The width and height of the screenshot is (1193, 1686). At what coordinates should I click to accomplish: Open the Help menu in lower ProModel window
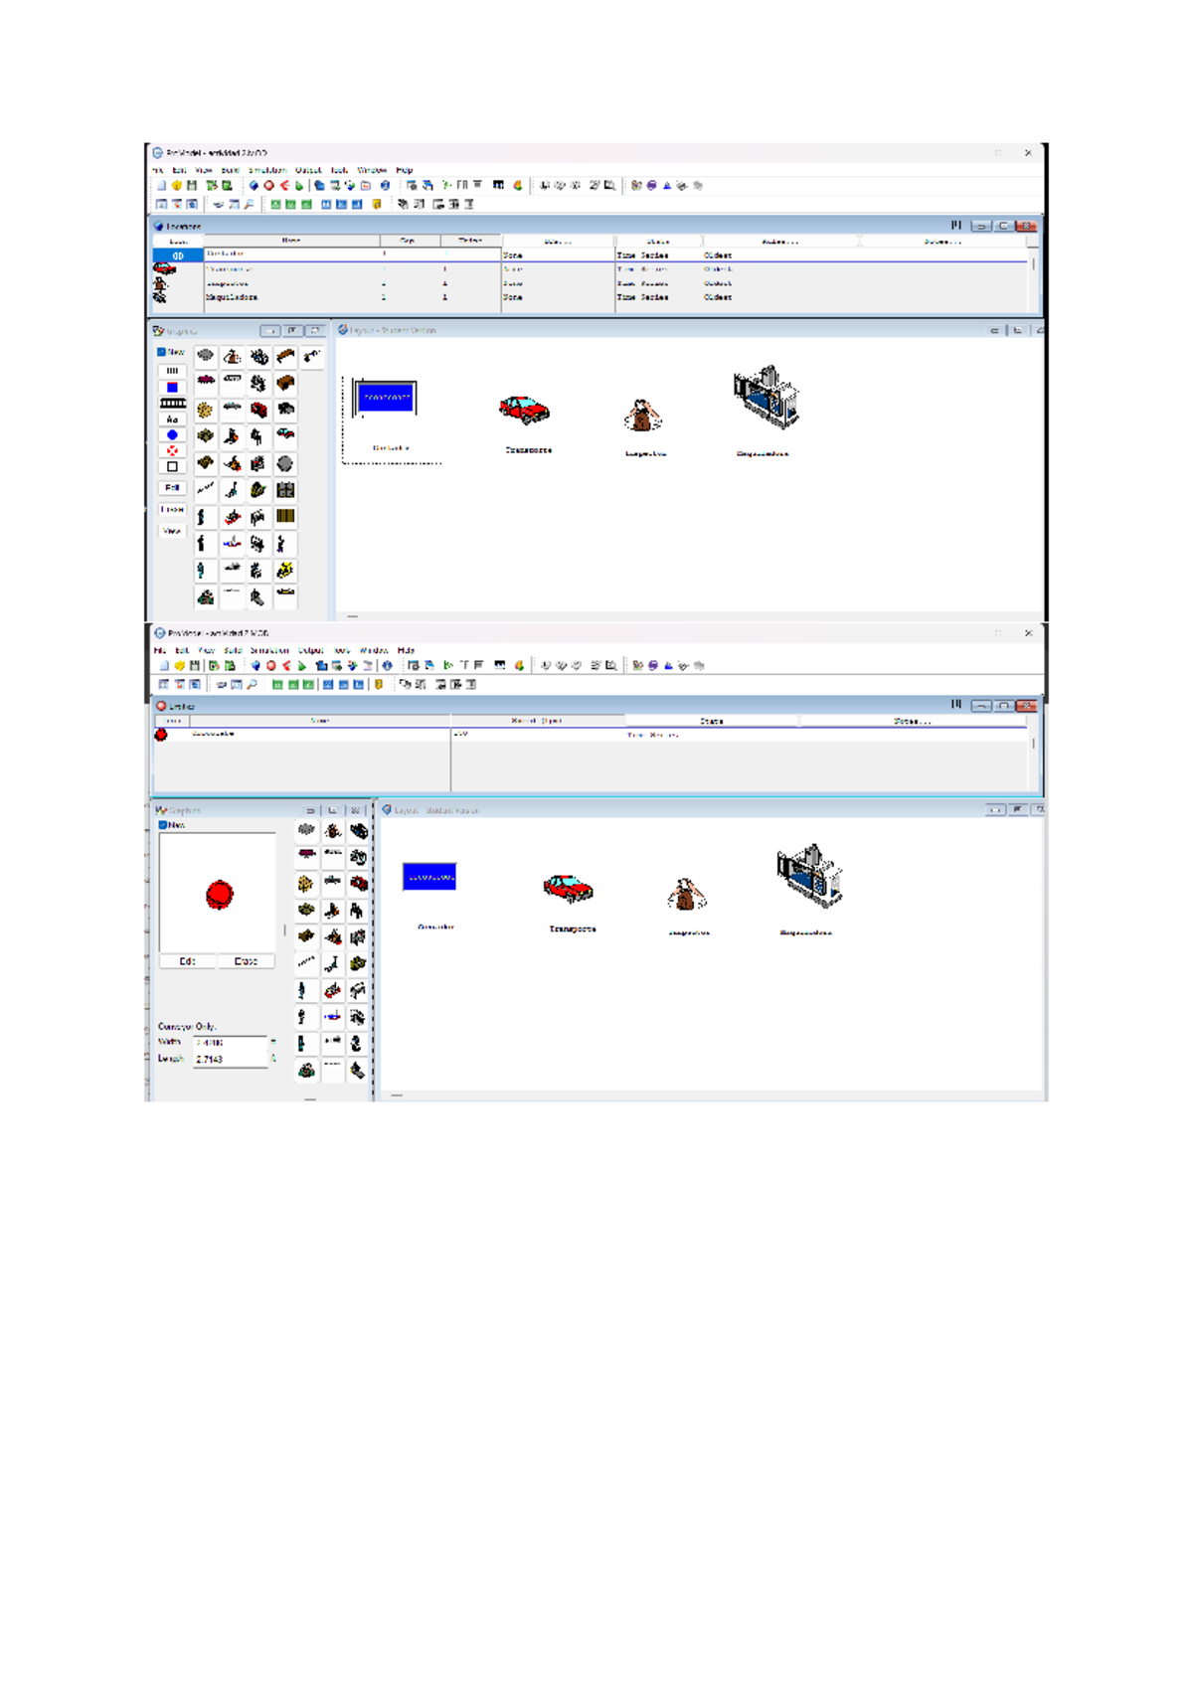[x=406, y=650]
